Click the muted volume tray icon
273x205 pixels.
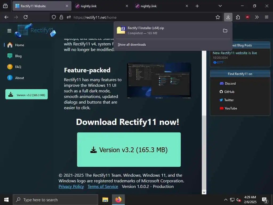tap(238, 200)
